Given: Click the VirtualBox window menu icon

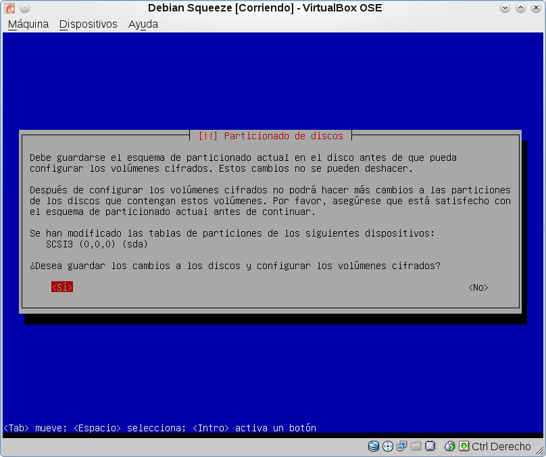Looking at the screenshot, I should (9, 7).
